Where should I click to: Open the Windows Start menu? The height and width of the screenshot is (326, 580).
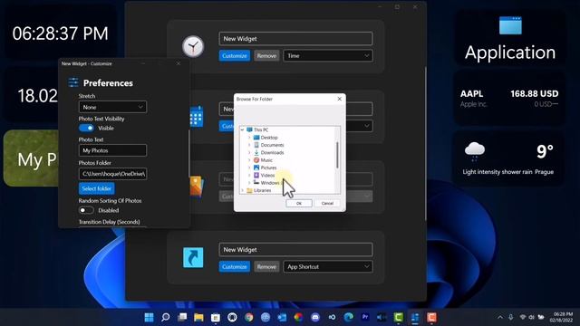149,317
